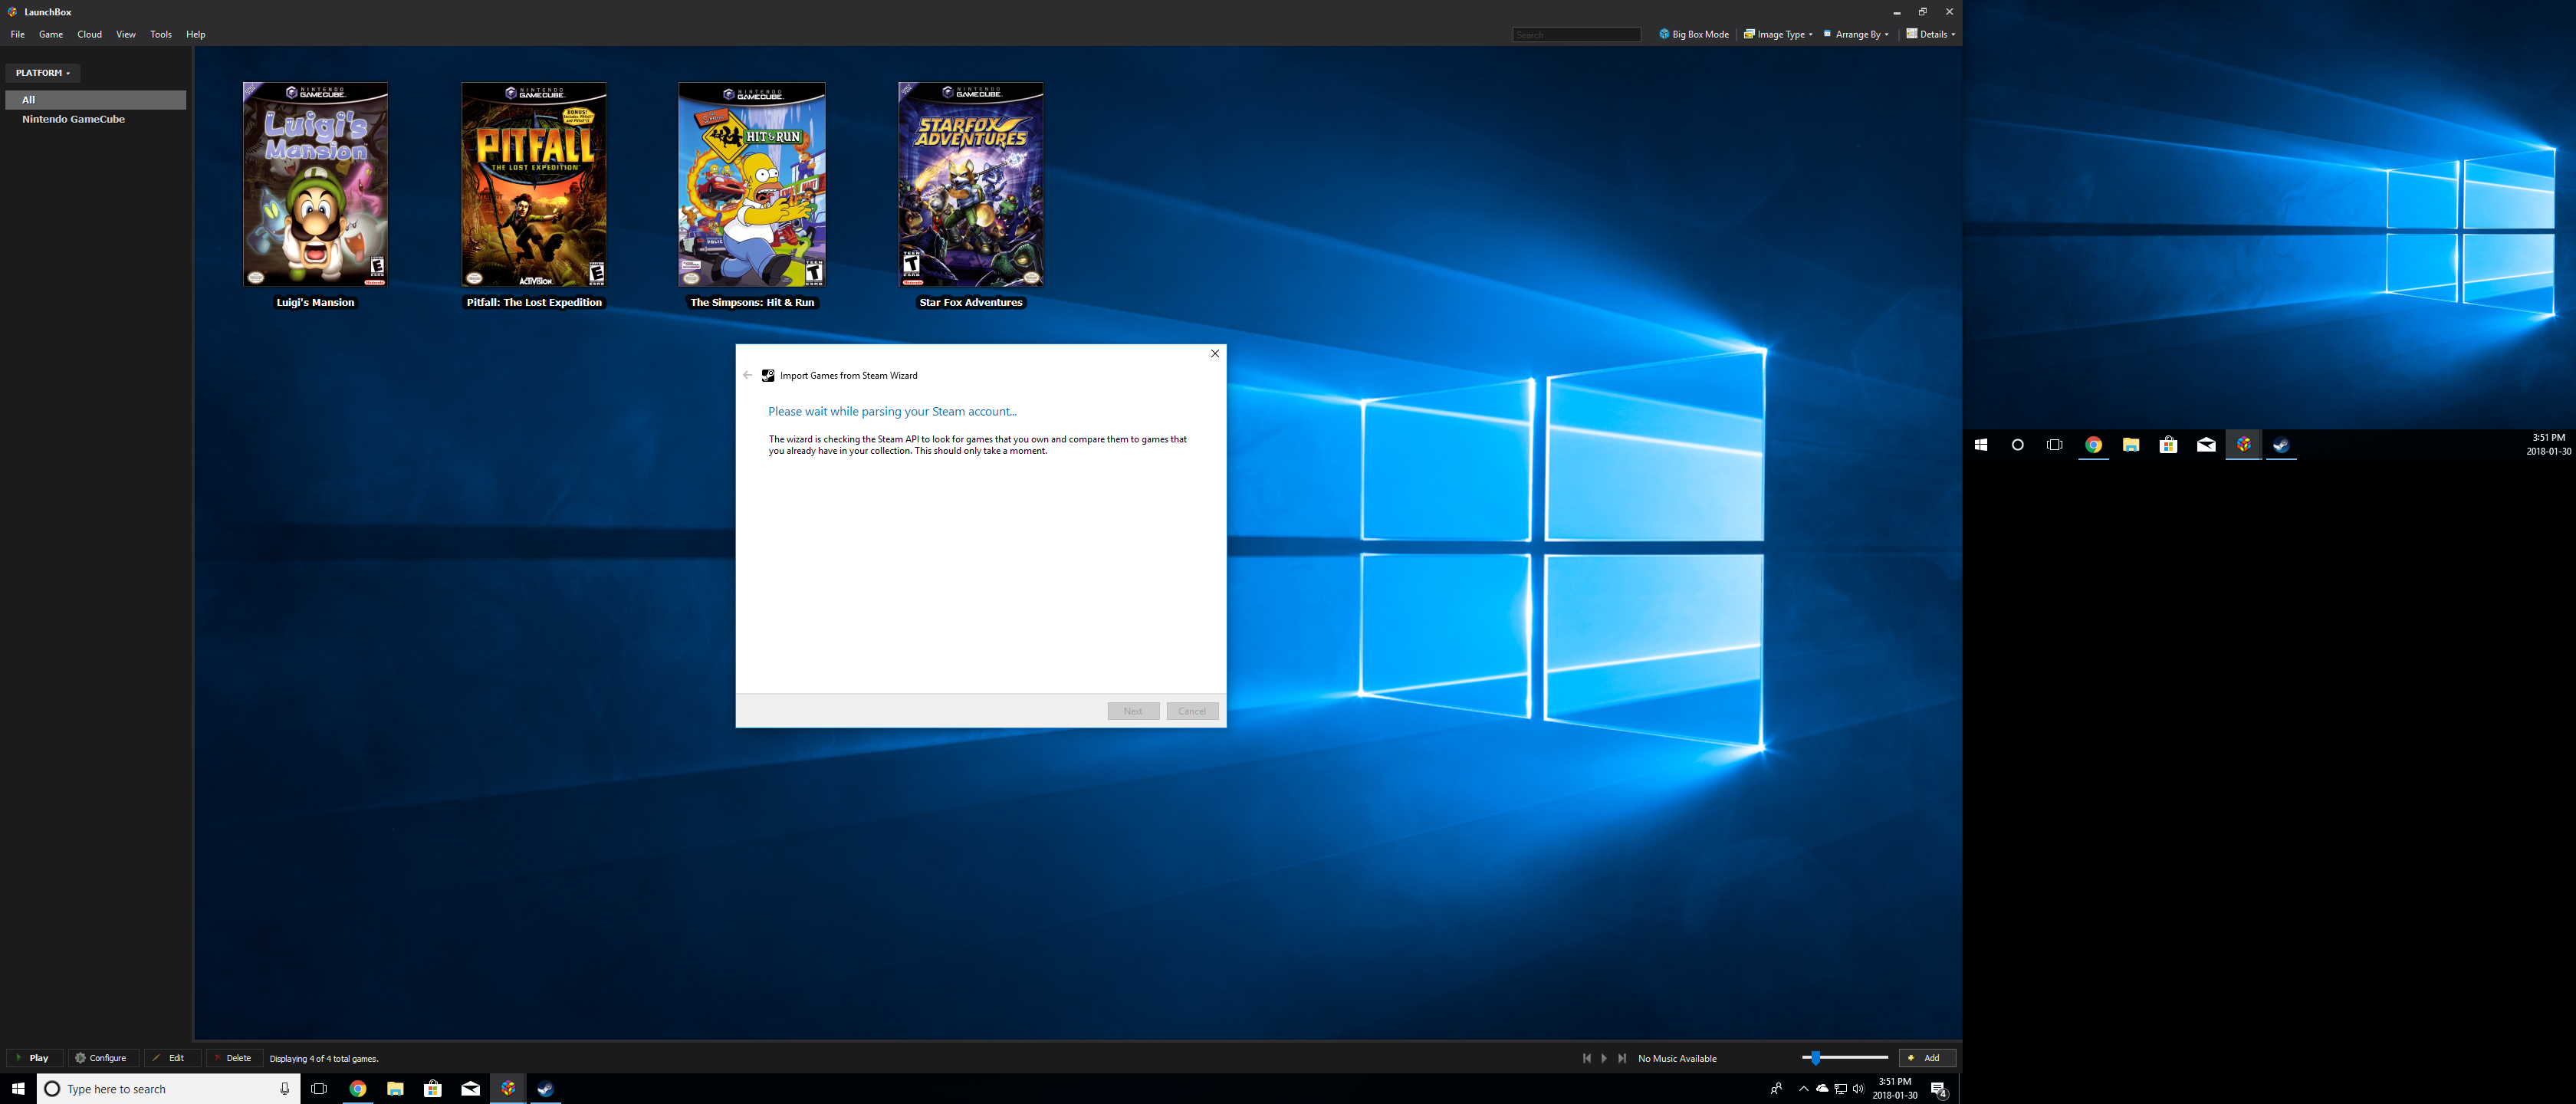Skip to previous music track

click(x=1586, y=1058)
